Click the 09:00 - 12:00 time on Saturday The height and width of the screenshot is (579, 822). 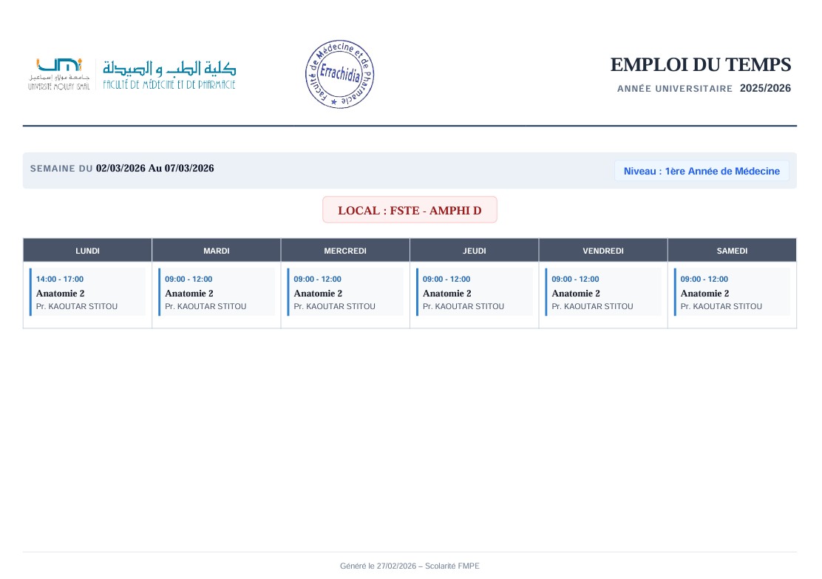pos(704,280)
